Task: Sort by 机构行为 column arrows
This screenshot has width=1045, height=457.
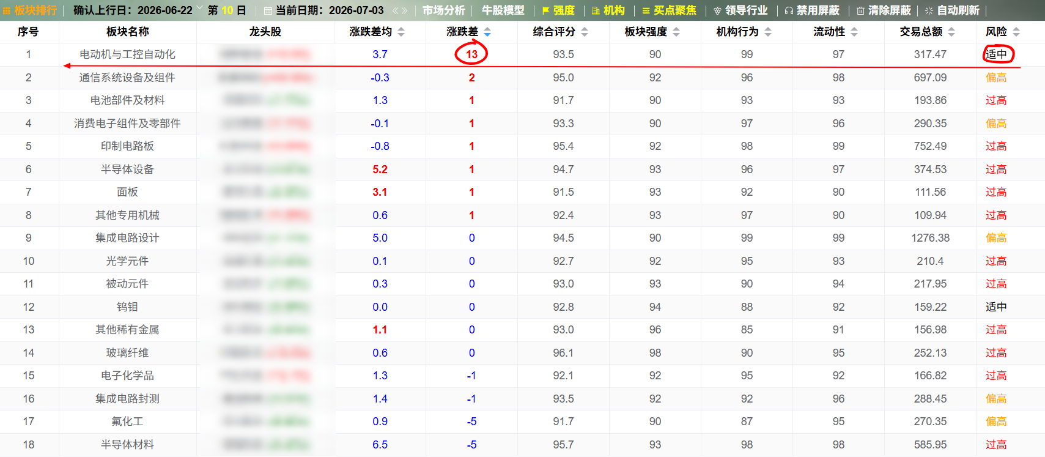Action: (x=768, y=32)
